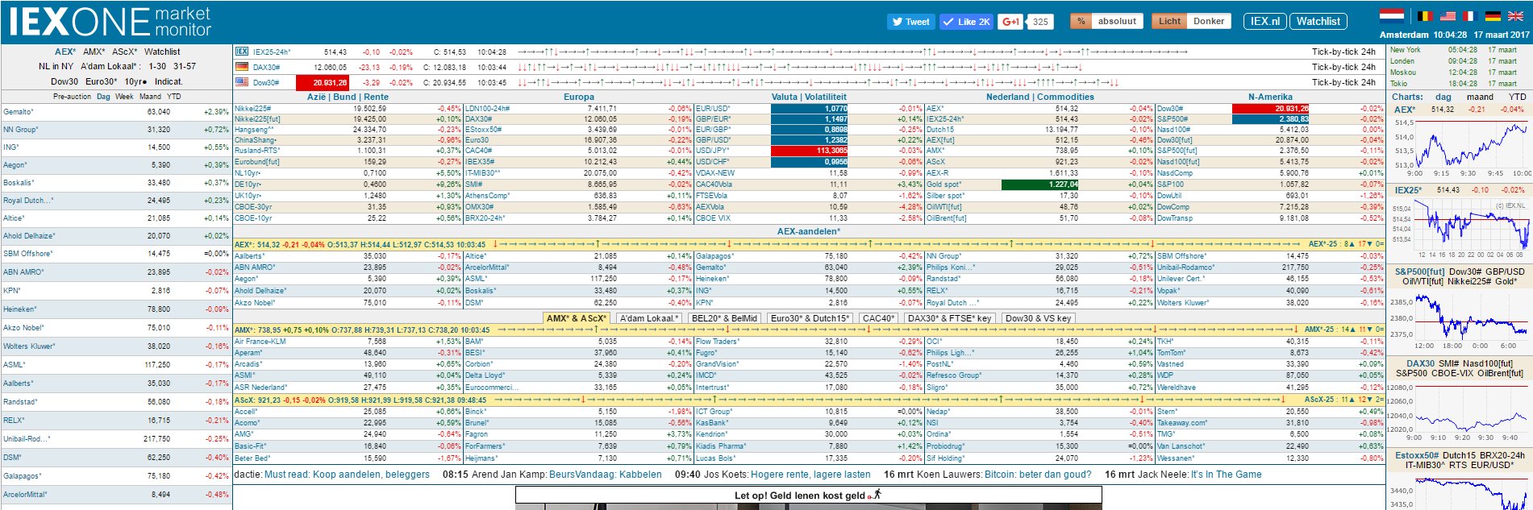Switch Charts to maand view
This screenshot has width=1533, height=510.
coord(1480,97)
